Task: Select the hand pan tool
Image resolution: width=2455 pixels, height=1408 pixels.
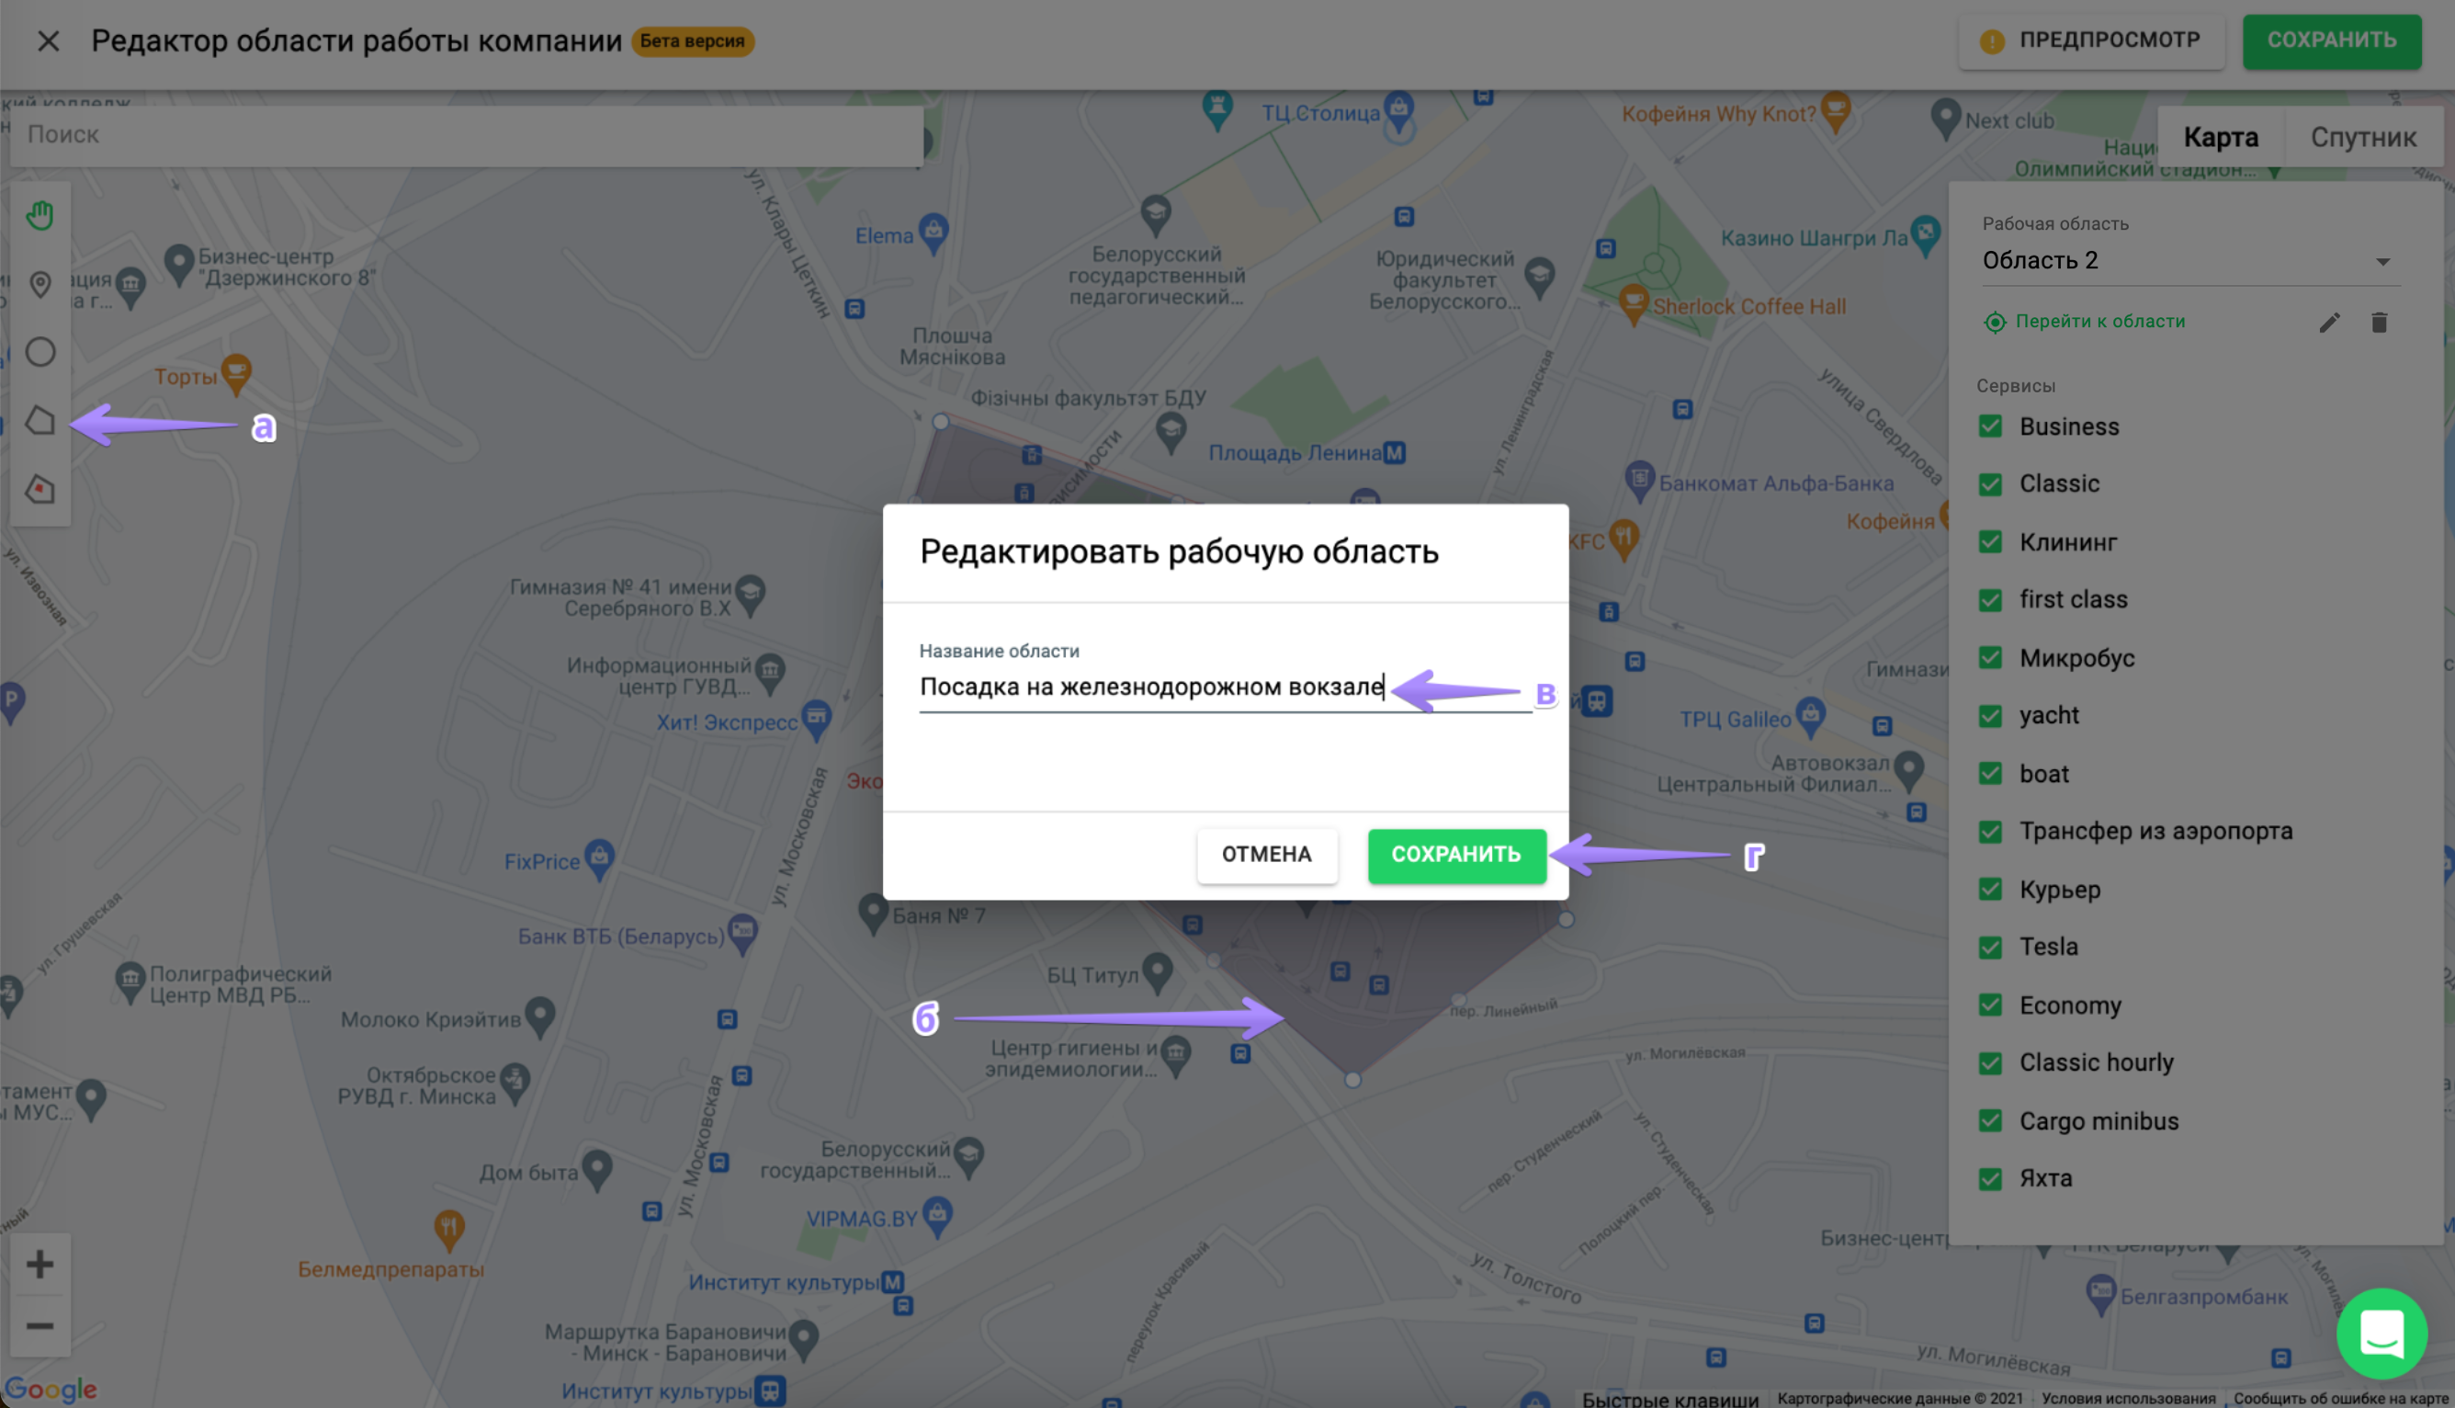Action: tap(40, 215)
